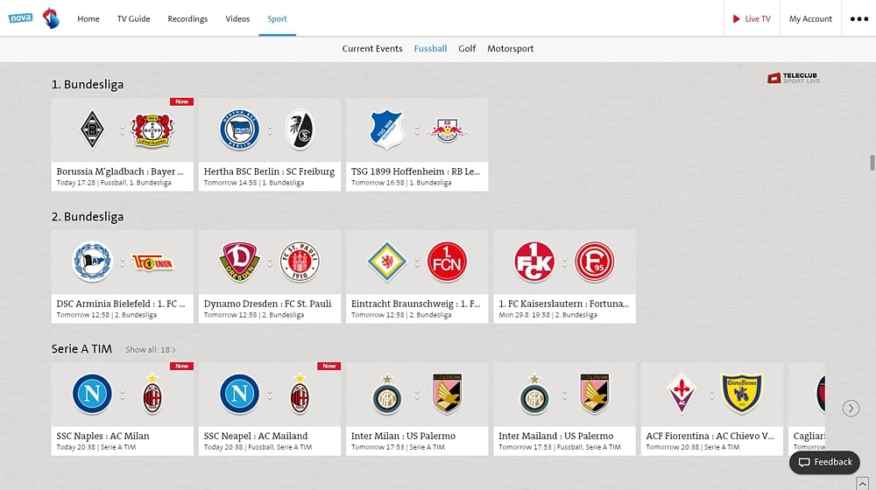Open SSC Naples : AC Milan title

pyautogui.click(x=102, y=436)
